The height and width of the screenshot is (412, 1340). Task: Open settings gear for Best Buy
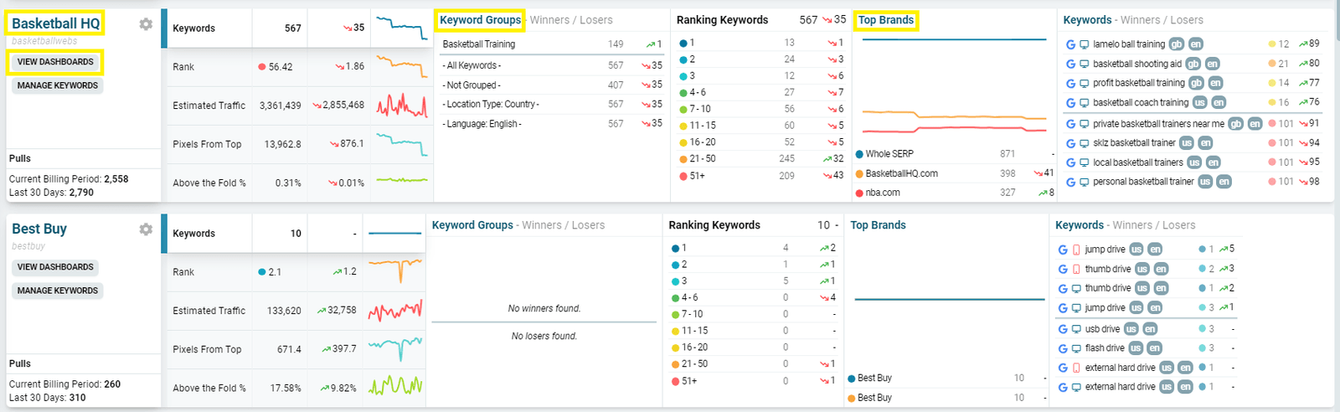point(146,229)
